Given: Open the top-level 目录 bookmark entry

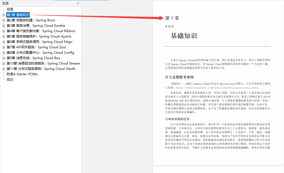Looking at the screenshot, I should 10,9.
